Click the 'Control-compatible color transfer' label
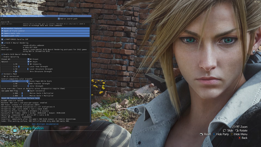Screen dimensions: 261x147 pos(17,79)
